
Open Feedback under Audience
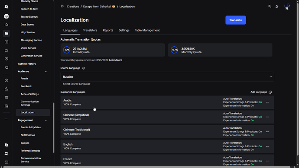pyautogui.click(x=26, y=86)
